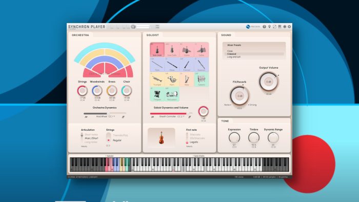The image size is (359, 202).
Task: Select the Harp soloist tile
Action: click(187, 79)
